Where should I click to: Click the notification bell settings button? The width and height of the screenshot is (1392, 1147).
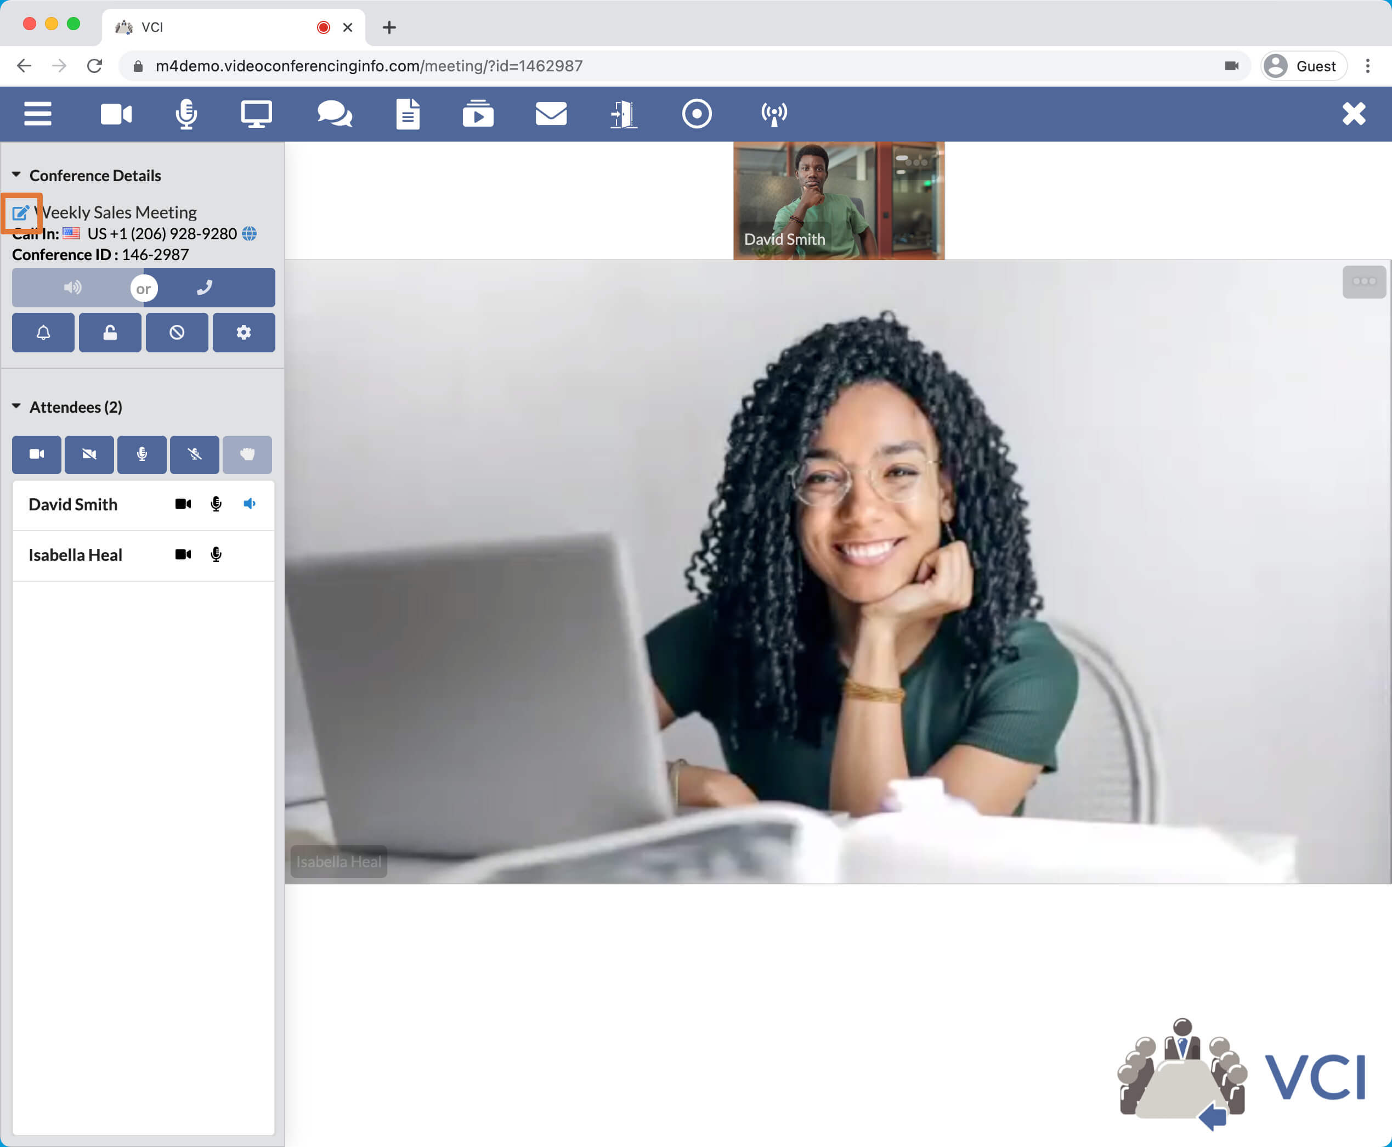point(43,334)
